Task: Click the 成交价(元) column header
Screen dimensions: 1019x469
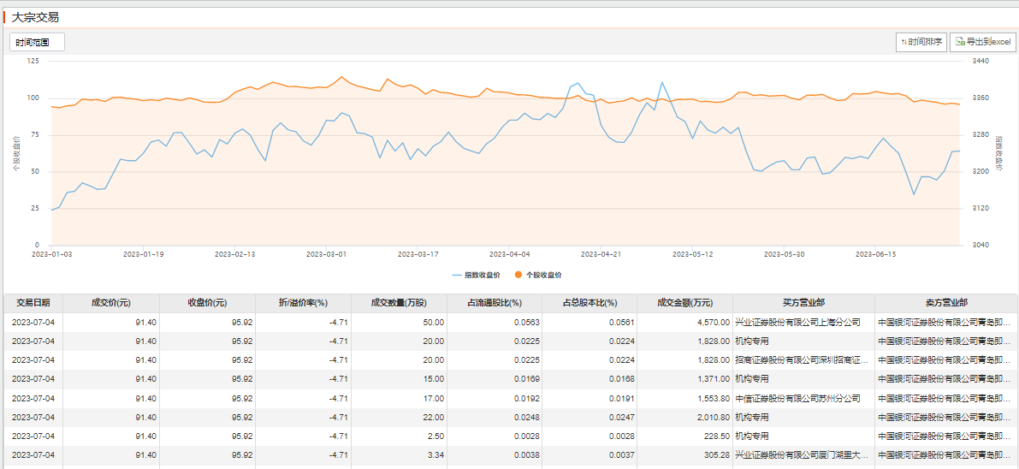Action: pos(111,303)
